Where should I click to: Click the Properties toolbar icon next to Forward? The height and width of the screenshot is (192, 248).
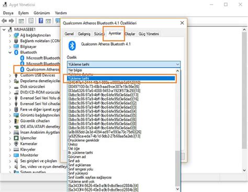[x=21, y=21]
